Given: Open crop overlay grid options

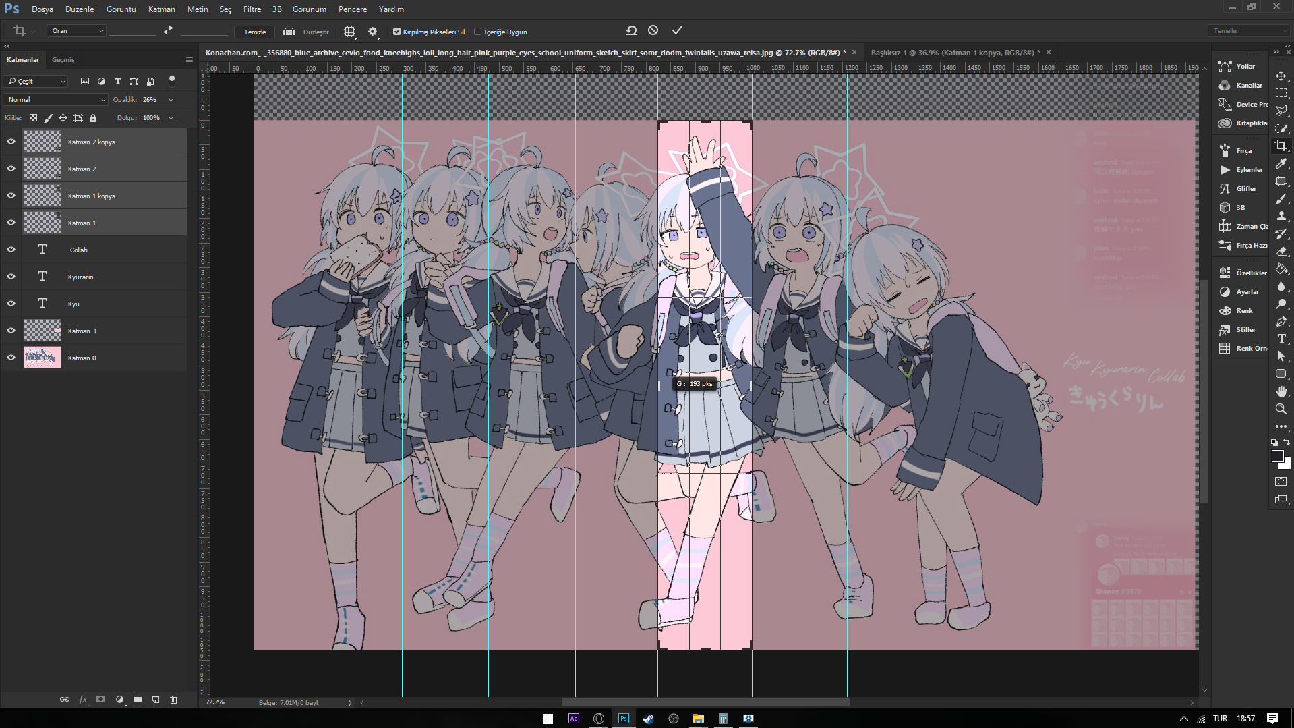Looking at the screenshot, I should click(349, 31).
